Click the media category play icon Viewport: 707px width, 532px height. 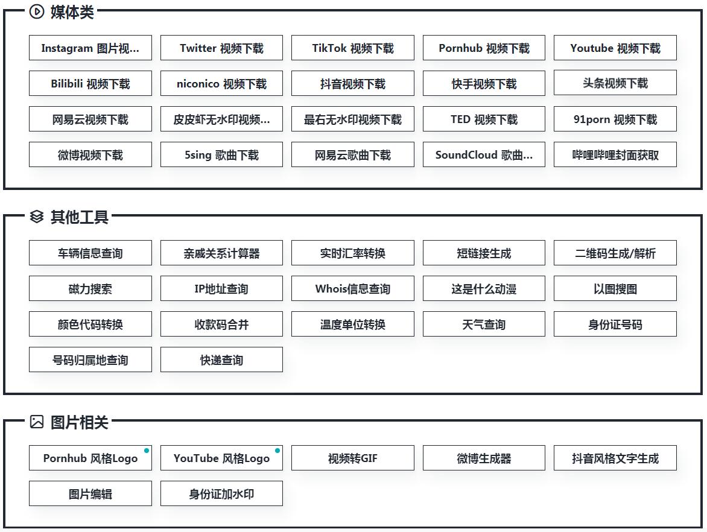coord(37,11)
